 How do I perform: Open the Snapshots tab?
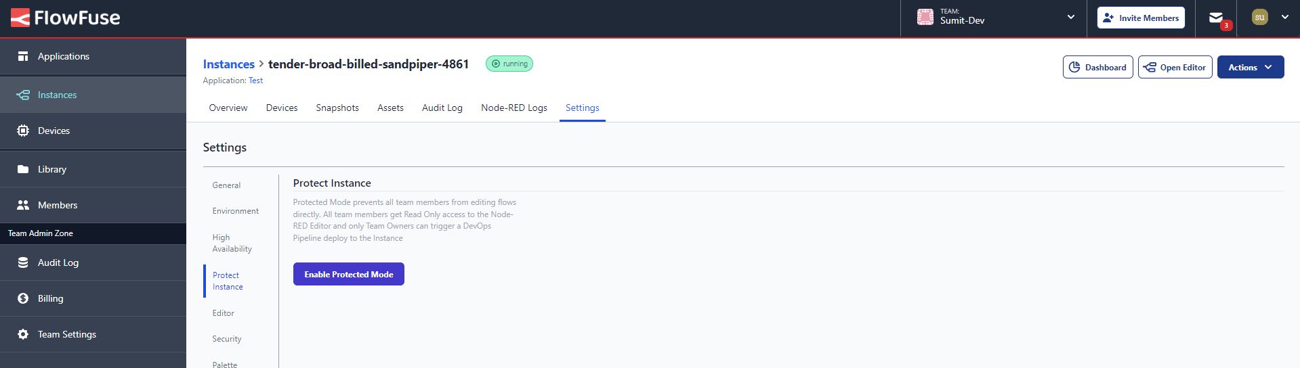pos(337,108)
